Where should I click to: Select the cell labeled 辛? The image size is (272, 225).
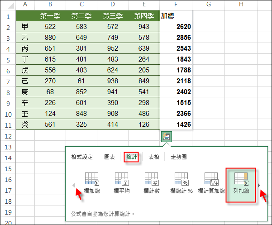click(x=25, y=103)
